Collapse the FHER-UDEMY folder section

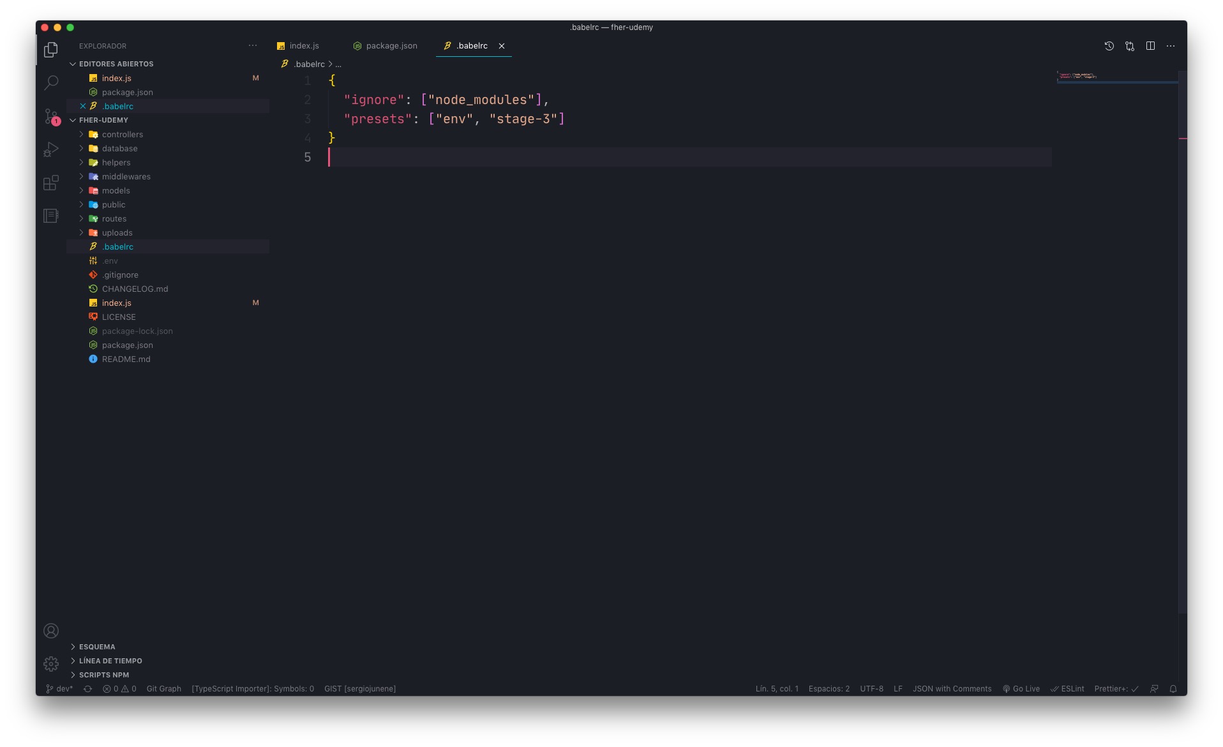[x=103, y=120]
